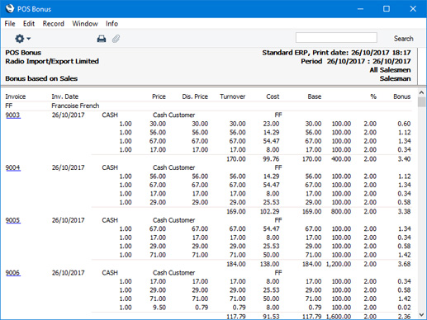The width and height of the screenshot is (427, 320).
Task: Click the vertical scrollbar thumb
Action: [x=421, y=101]
